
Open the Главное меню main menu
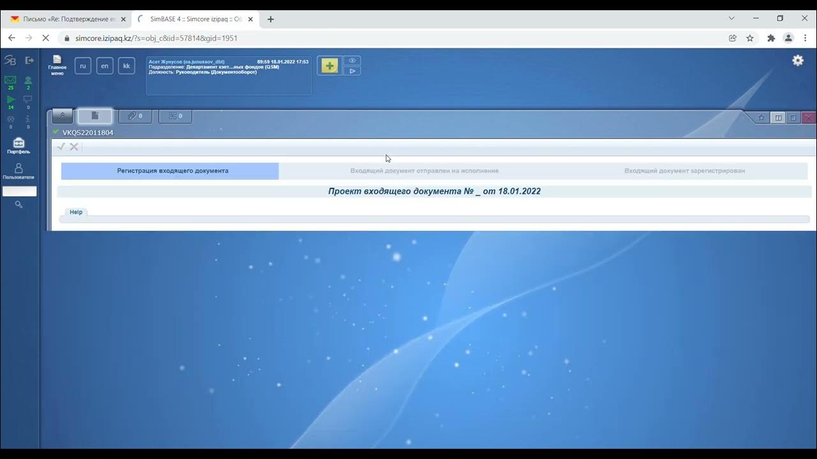pos(57,66)
